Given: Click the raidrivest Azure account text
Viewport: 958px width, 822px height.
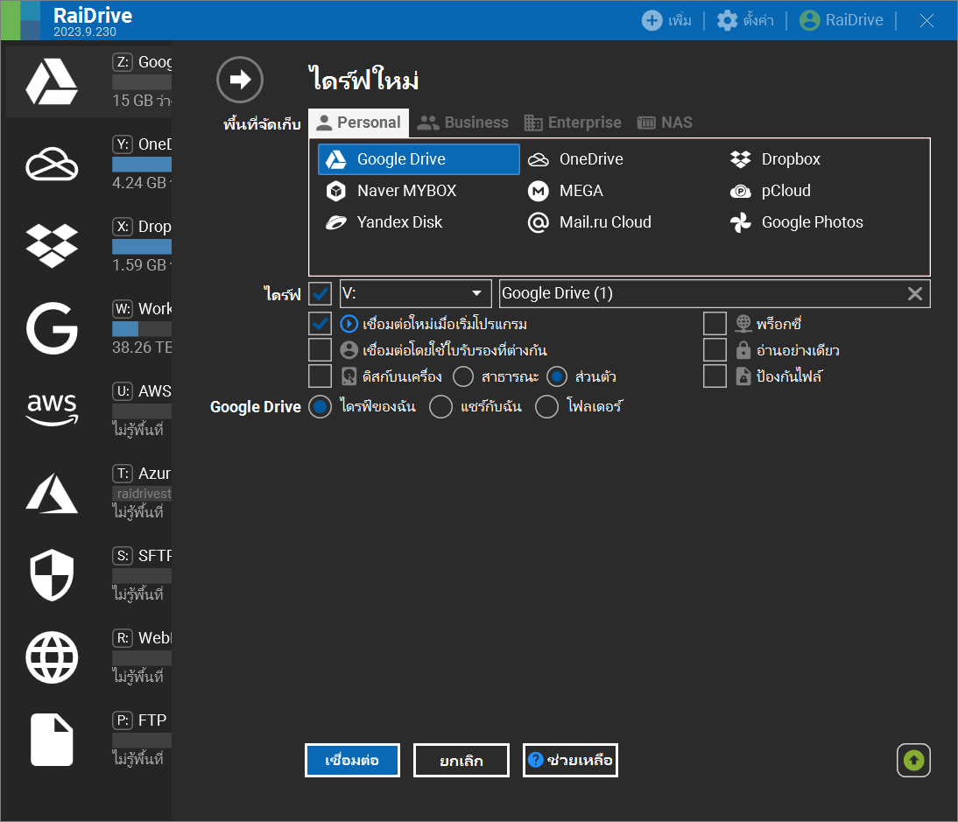Looking at the screenshot, I should pos(143,494).
